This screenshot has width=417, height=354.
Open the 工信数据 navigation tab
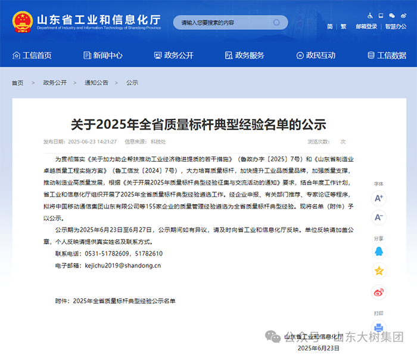[387, 56]
